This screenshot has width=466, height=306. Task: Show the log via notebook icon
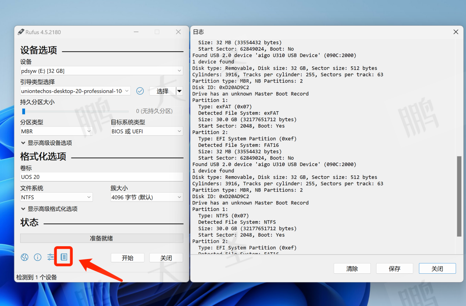tap(64, 257)
